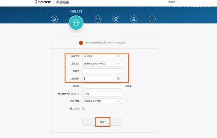This screenshot has width=217, height=138.
Task: Expand the connection method dropdown
Action: pyautogui.click(x=102, y=56)
